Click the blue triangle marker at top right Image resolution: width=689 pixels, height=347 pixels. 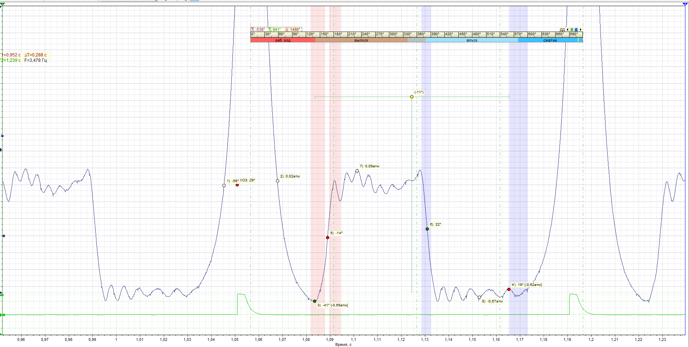tap(685, 4)
